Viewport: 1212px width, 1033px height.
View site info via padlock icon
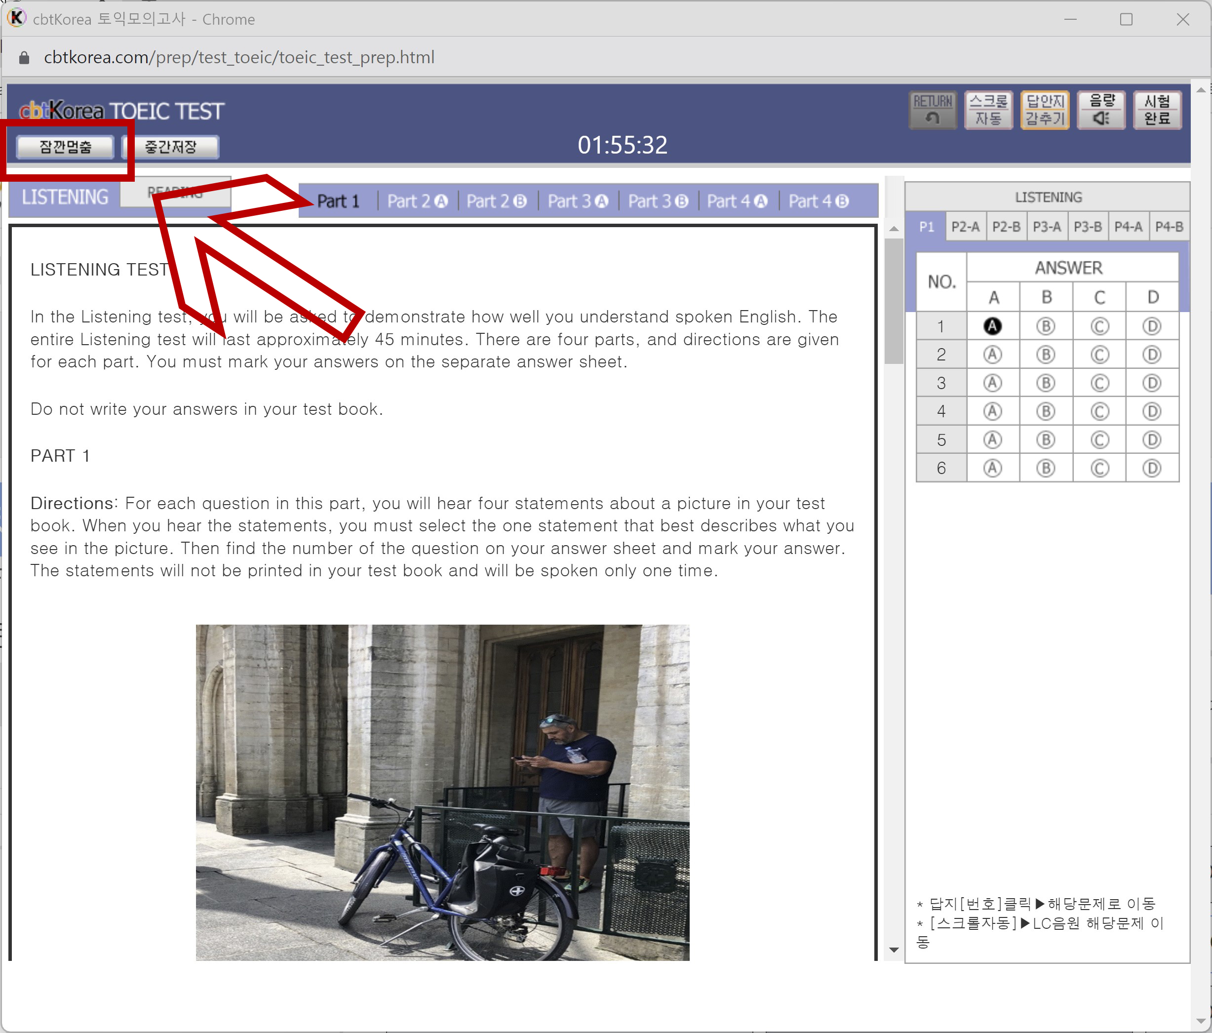[24, 57]
